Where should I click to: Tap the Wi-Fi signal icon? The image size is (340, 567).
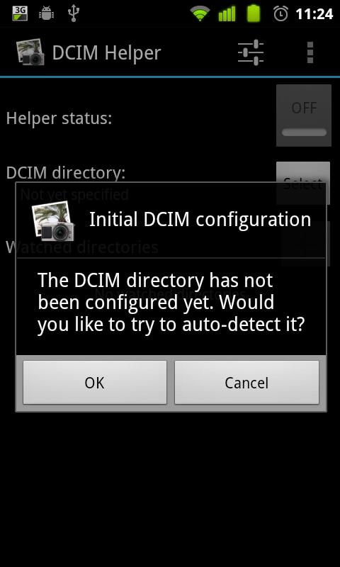(200, 13)
